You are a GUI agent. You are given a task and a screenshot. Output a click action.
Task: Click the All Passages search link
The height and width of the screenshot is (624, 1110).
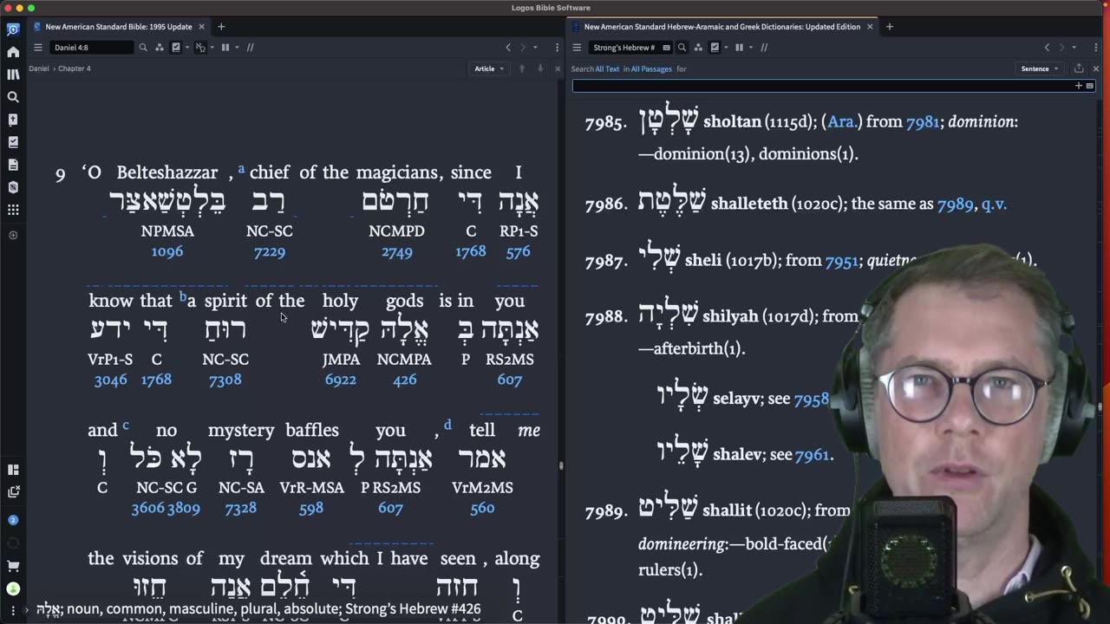tap(651, 68)
